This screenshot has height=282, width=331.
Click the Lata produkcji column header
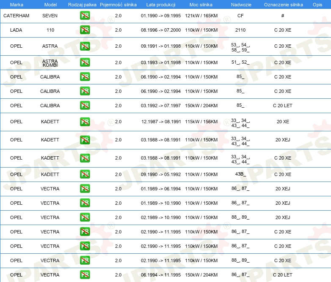click(160, 4)
